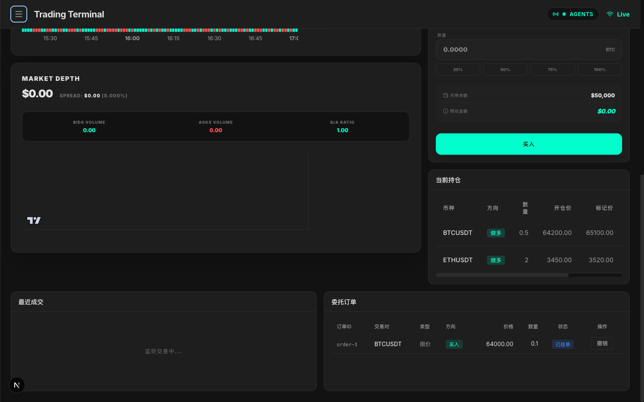Open the hamburger menu icon
The image size is (644, 402).
click(19, 14)
